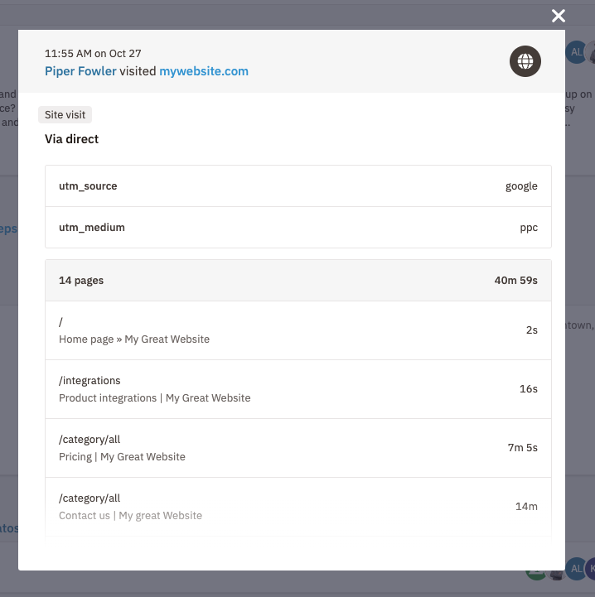Click the Site visit tag

[65, 114]
